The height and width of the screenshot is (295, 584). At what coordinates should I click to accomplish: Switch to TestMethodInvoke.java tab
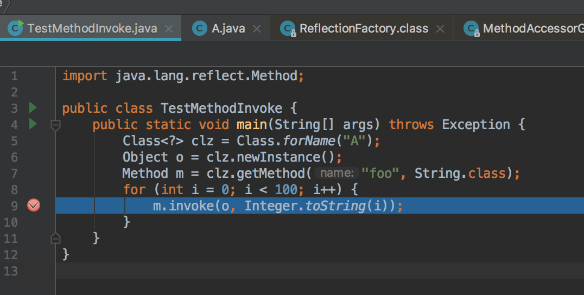(x=92, y=29)
